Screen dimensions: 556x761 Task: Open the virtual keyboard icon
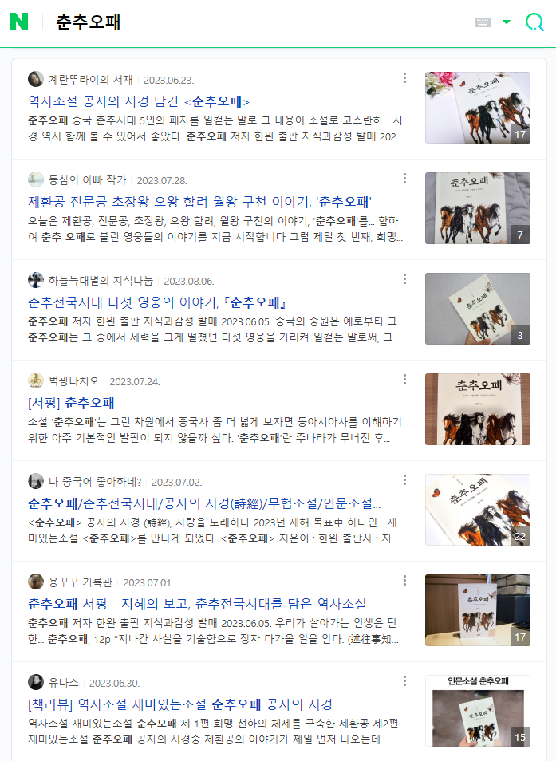tap(483, 22)
